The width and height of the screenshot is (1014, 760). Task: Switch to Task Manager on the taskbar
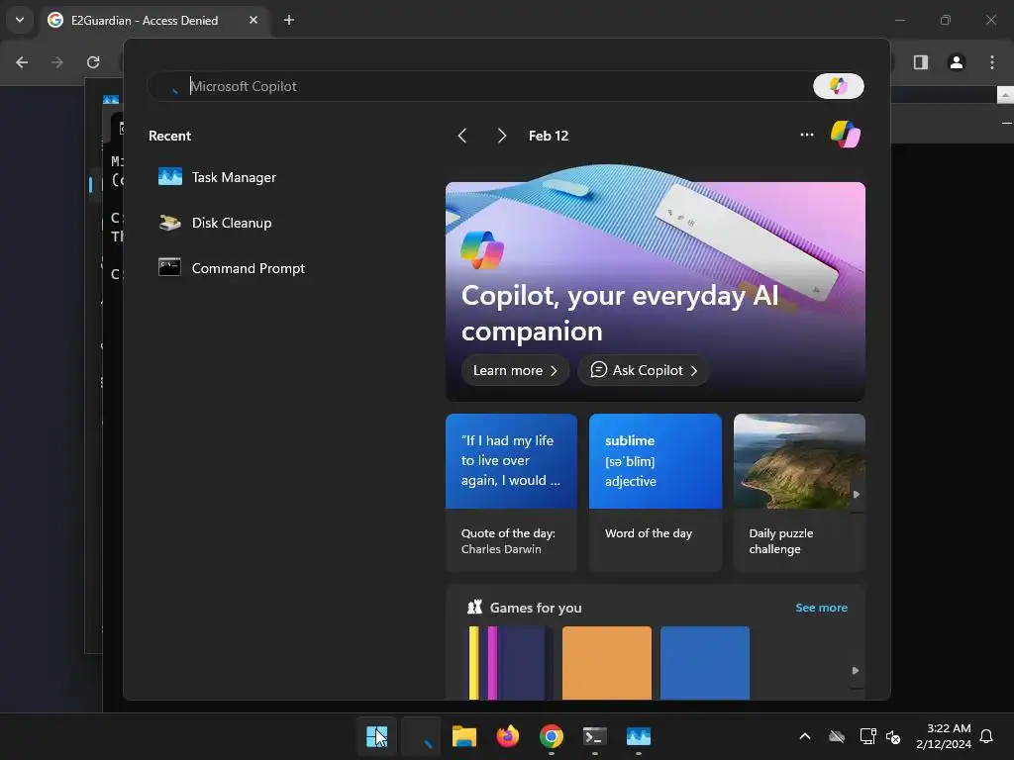pos(639,736)
